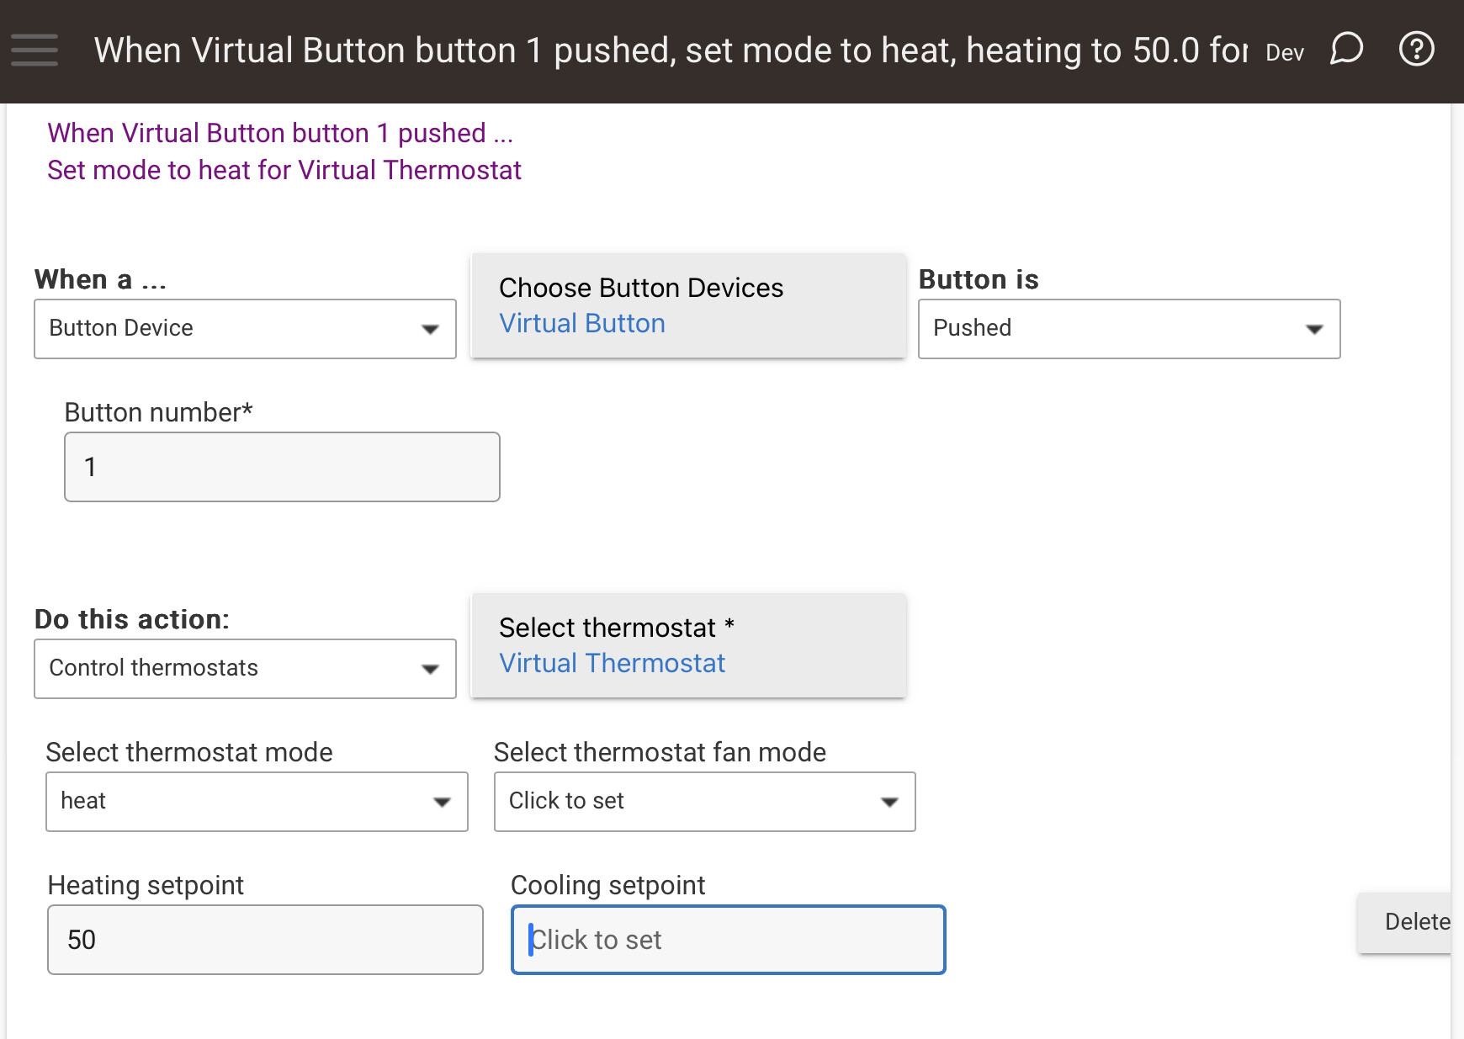
Task: Click the page title in the header bar
Action: (671, 50)
